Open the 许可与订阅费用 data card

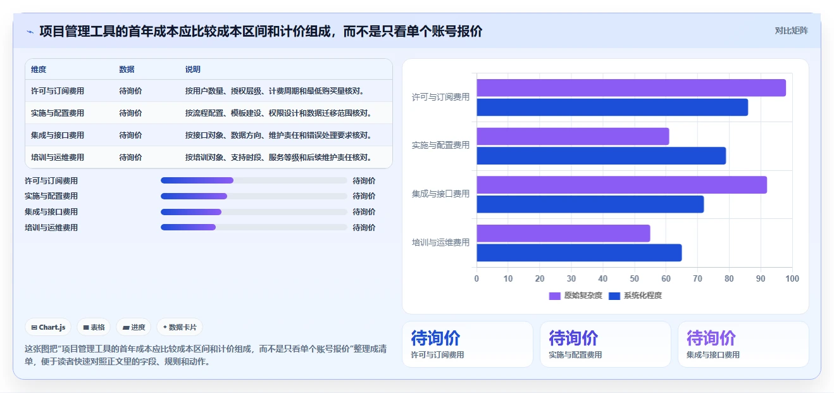pyautogui.click(x=468, y=344)
